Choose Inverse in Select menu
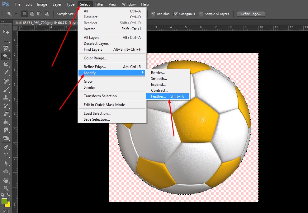 tap(112, 29)
